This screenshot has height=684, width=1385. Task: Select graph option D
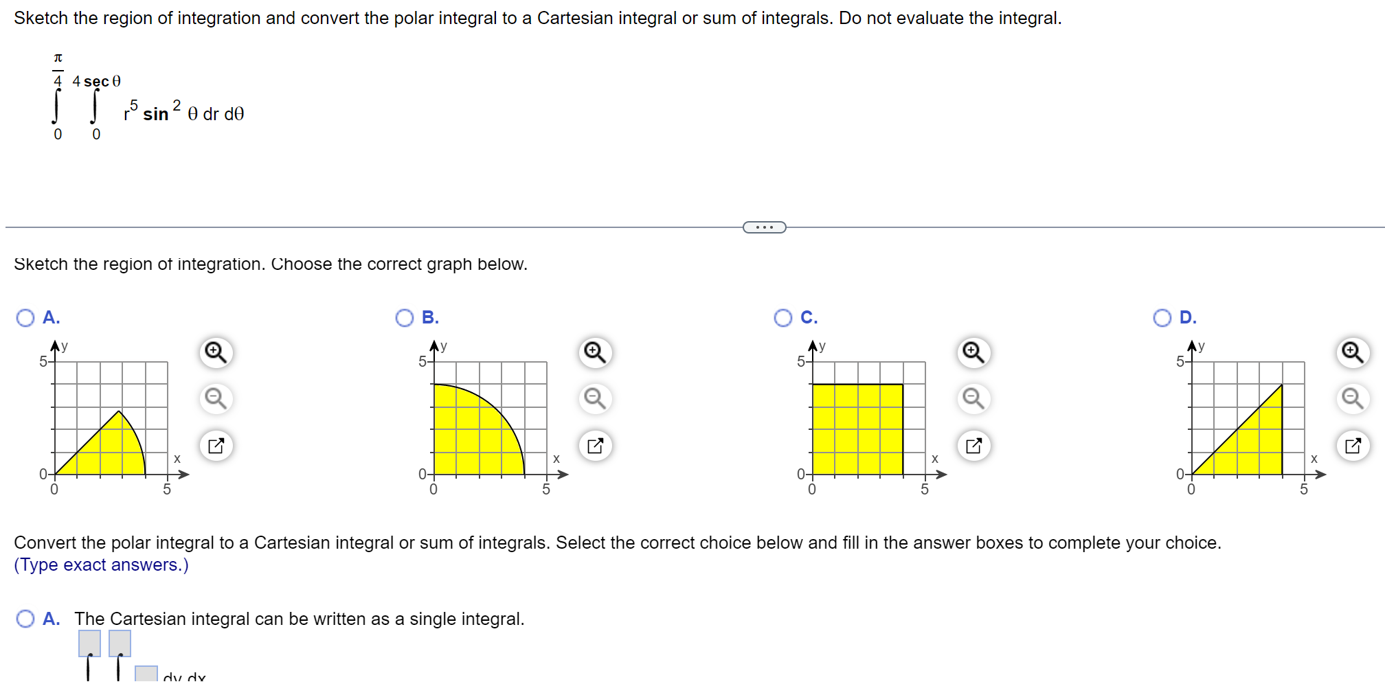pyautogui.click(x=1162, y=317)
